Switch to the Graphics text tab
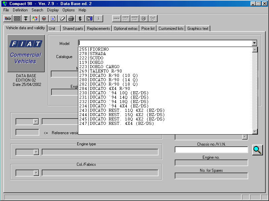This screenshot has height=201, width=269. pos(198,29)
